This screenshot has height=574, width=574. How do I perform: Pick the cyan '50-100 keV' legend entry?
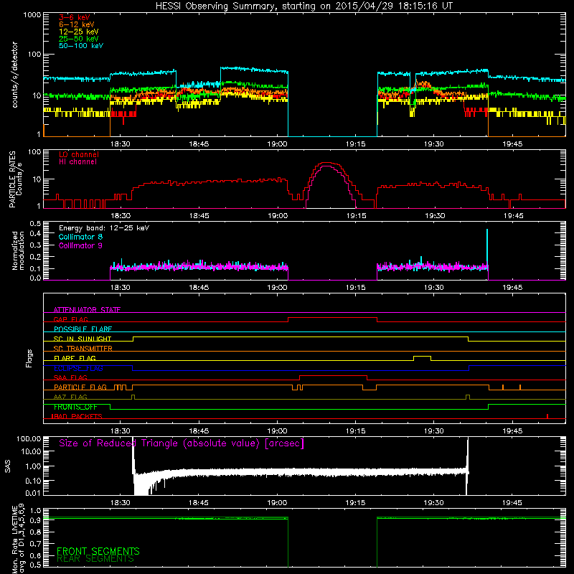[x=81, y=46]
